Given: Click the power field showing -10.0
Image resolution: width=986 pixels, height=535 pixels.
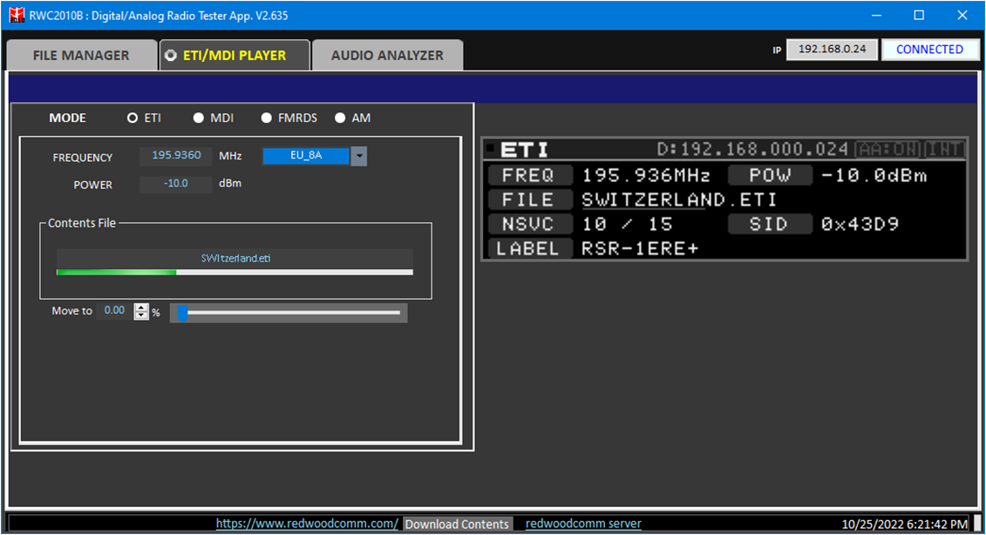Looking at the screenshot, I should (176, 184).
